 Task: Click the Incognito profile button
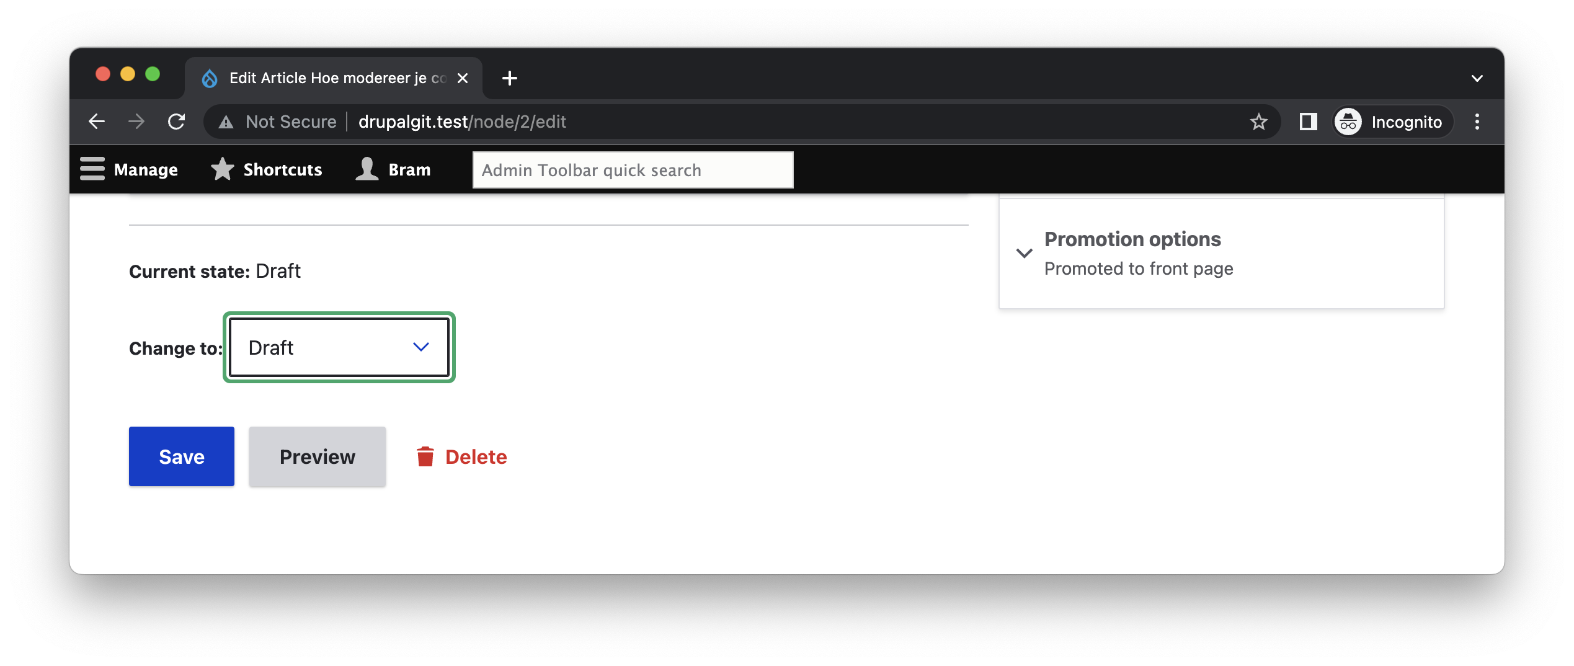click(1389, 122)
